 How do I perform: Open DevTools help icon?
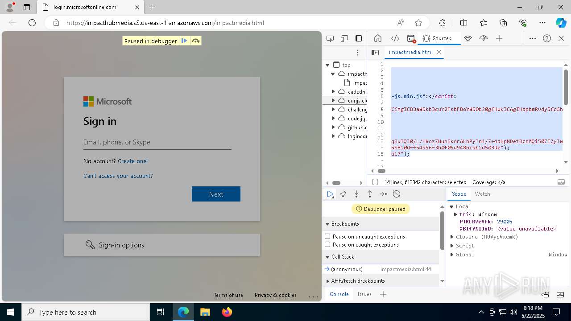[x=547, y=38]
